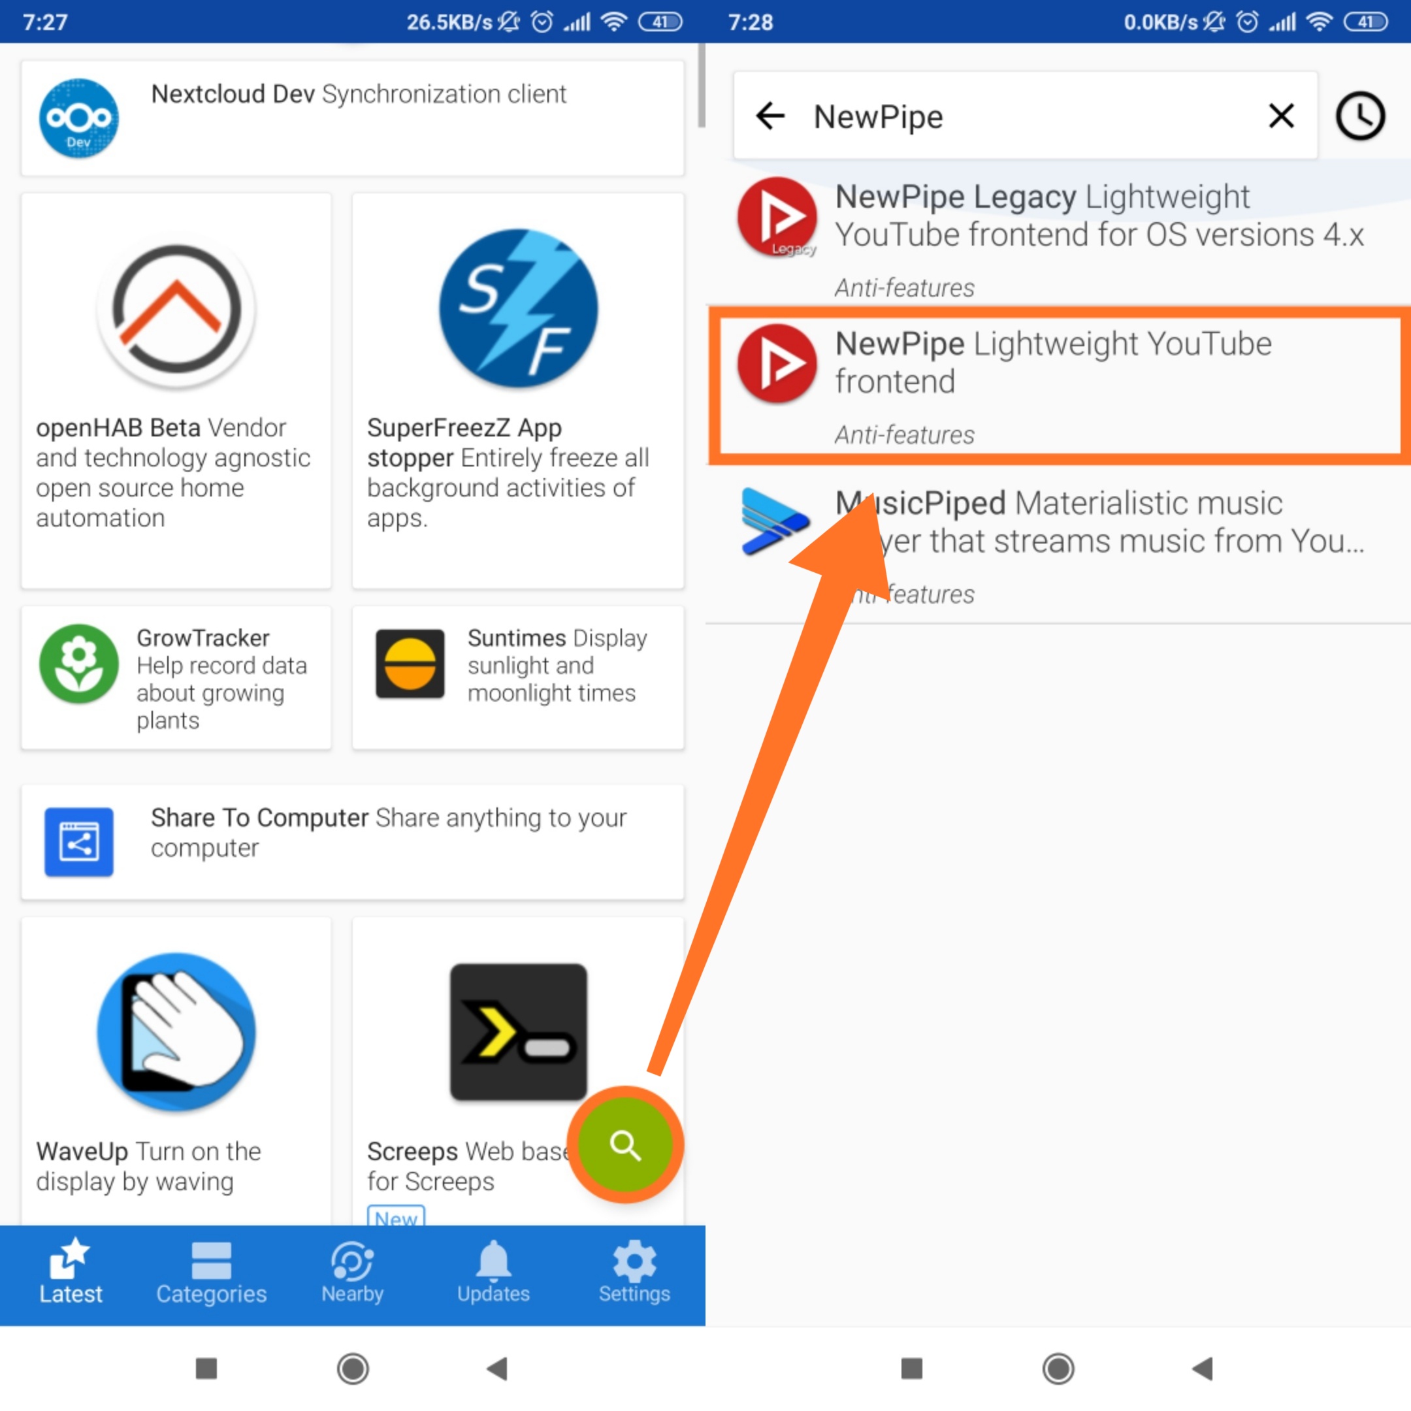The height and width of the screenshot is (1411, 1411).
Task: Tap the SuperFreezZ app icon
Action: pyautogui.click(x=518, y=309)
